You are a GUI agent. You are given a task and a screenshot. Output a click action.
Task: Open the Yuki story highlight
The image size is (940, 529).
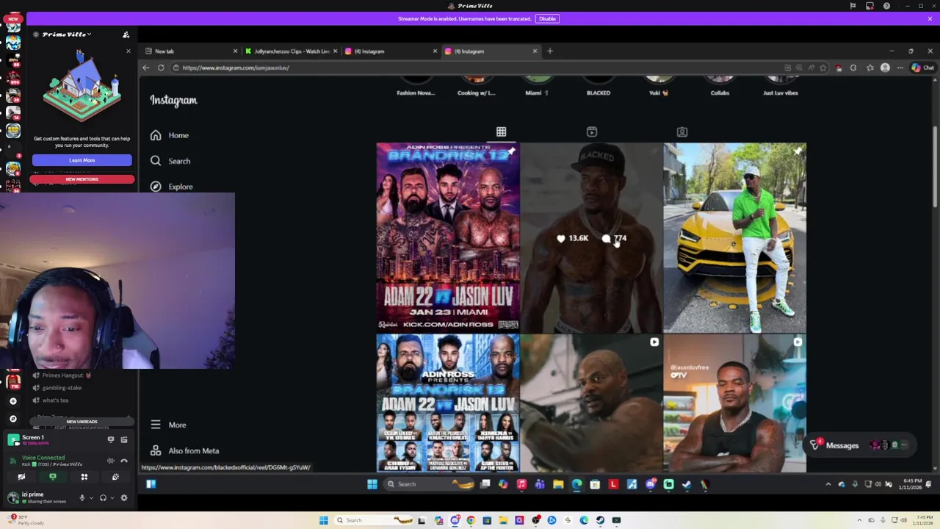click(659, 86)
